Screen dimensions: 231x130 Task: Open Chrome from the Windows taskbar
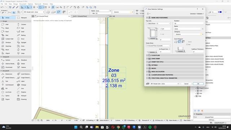point(118,127)
